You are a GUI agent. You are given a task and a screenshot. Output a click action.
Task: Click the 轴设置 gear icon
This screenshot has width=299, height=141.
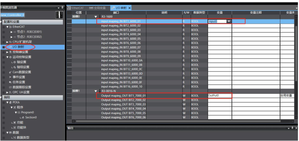pos(14,62)
